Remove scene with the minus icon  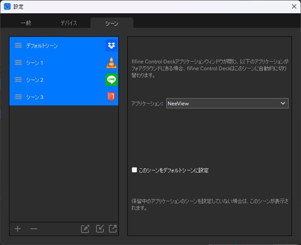click(33, 229)
